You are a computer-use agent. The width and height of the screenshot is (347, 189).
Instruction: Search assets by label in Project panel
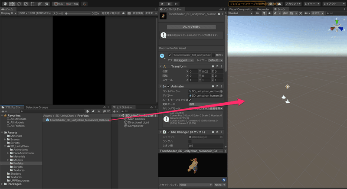[x=93, y=111]
